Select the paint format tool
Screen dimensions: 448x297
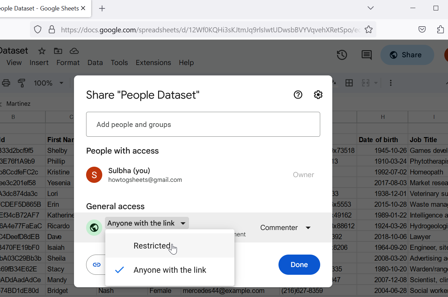22,83
